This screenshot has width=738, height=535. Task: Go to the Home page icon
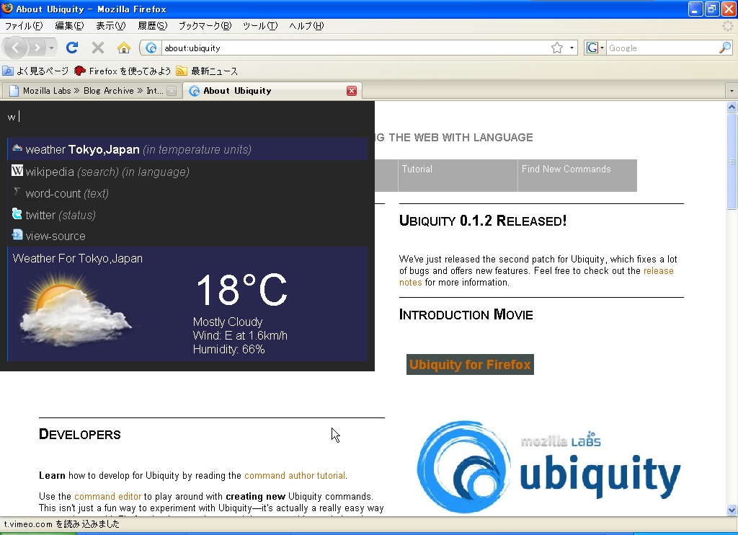(x=124, y=48)
